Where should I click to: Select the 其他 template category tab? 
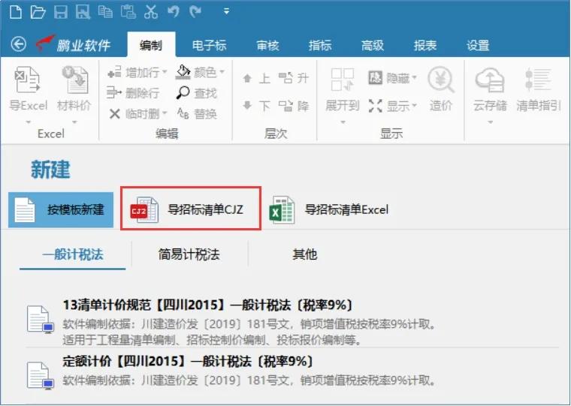click(304, 254)
